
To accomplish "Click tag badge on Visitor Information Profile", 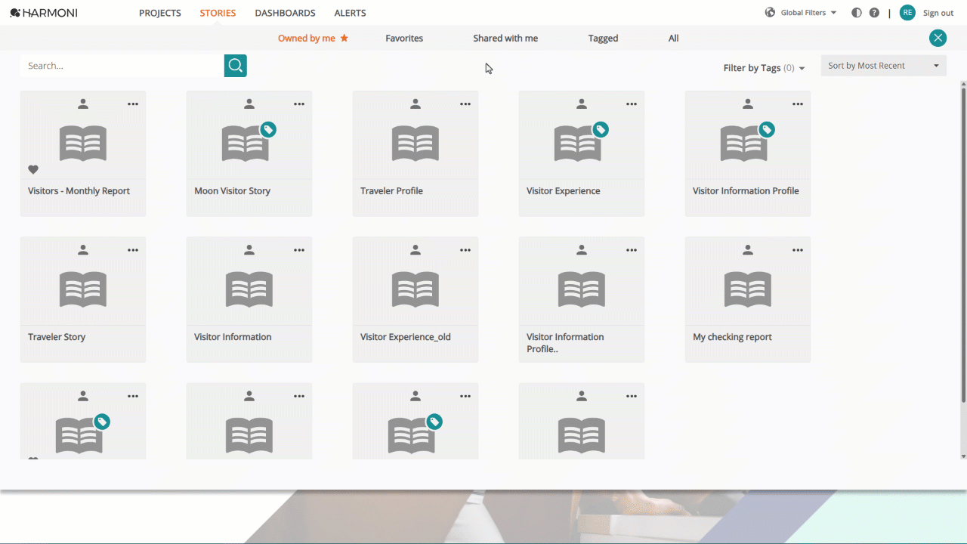I will (767, 130).
